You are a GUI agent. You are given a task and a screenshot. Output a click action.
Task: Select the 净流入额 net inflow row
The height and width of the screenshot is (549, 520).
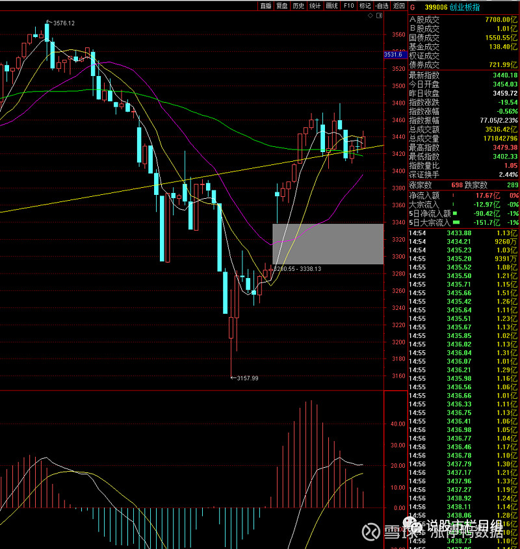(463, 195)
